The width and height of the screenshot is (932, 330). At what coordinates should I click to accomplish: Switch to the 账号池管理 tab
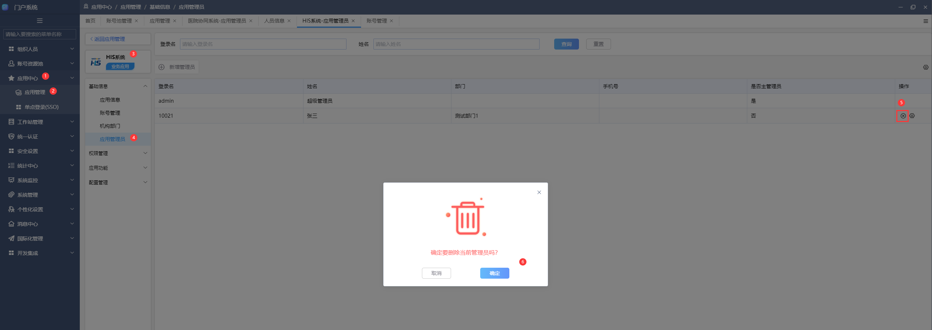click(x=119, y=21)
